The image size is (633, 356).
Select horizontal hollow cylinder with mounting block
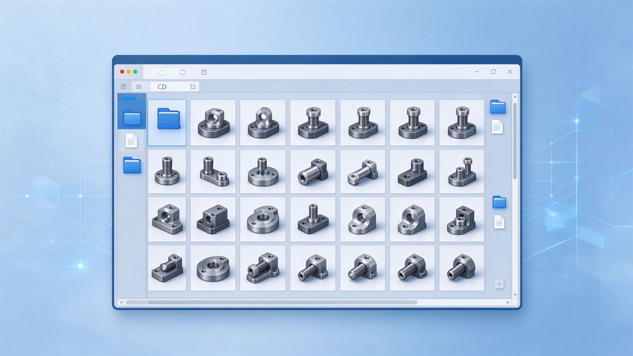(312, 171)
